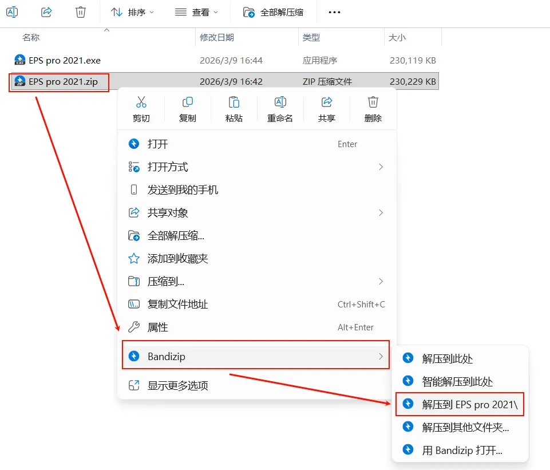Choose 发送到我的手机 menu entry

(x=257, y=189)
